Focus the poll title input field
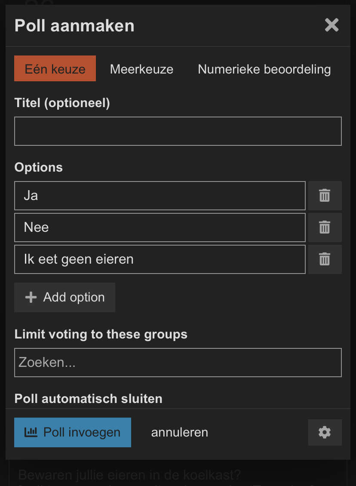This screenshot has width=356, height=486. tap(178, 131)
